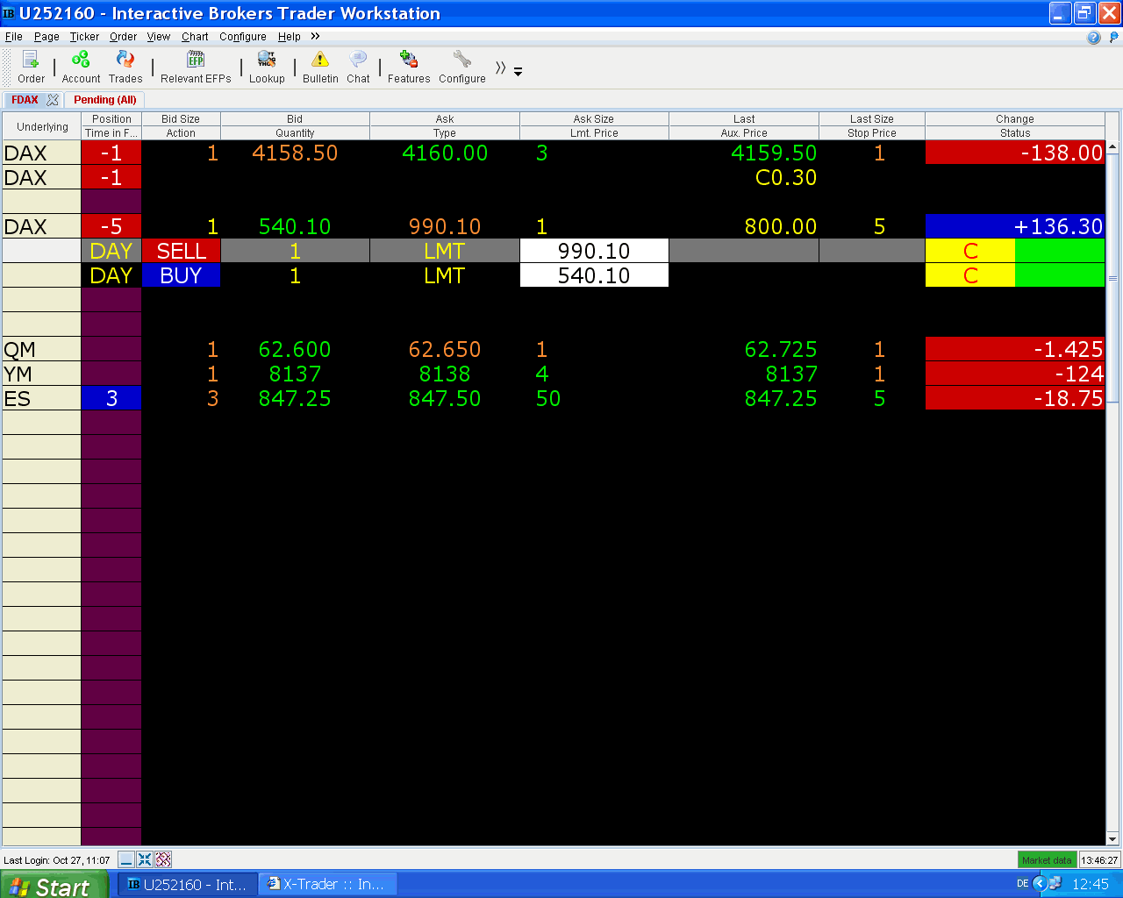Click scrollbar up arrow

[x=1112, y=147]
